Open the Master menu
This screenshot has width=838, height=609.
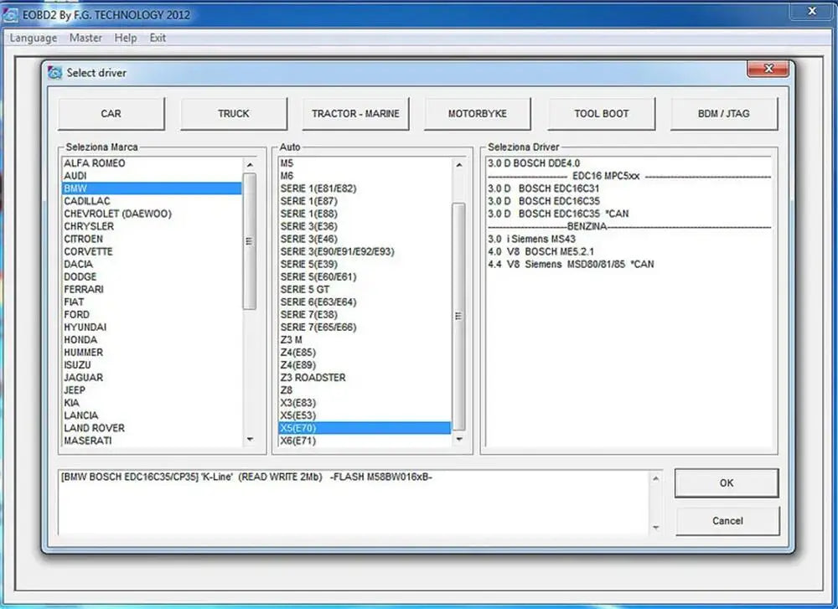click(x=85, y=38)
